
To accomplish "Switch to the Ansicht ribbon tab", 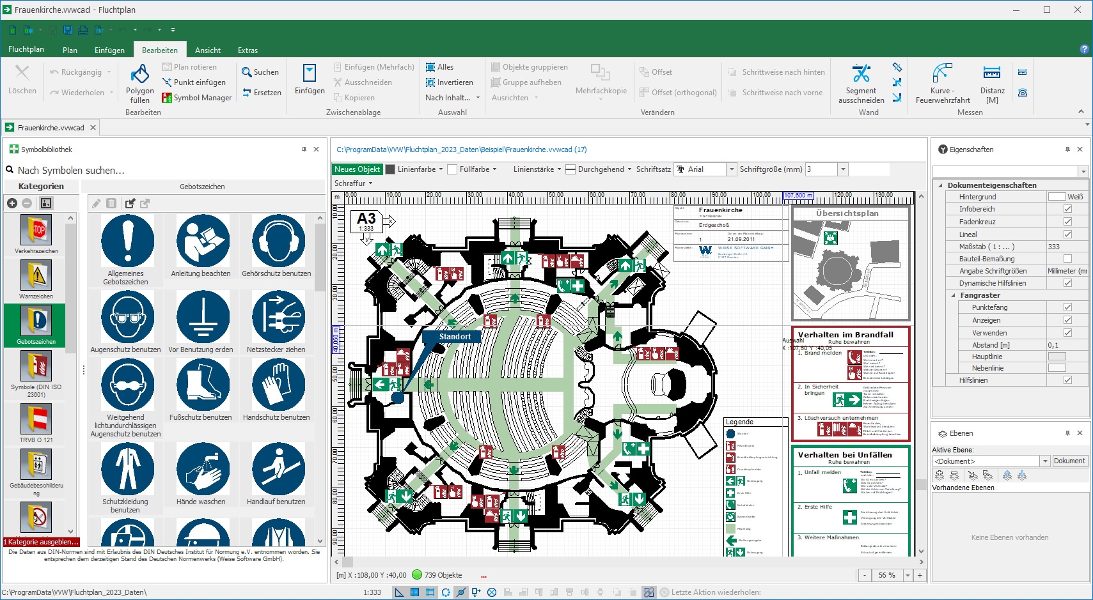I will 208,50.
